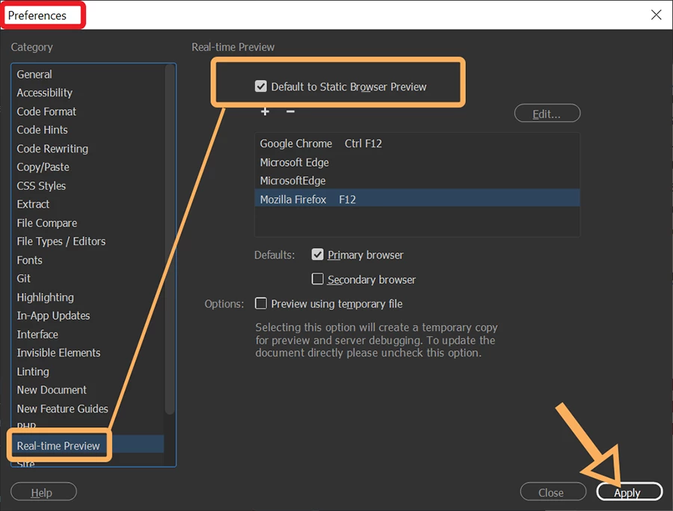Switch to Code Hints category

[x=42, y=130]
